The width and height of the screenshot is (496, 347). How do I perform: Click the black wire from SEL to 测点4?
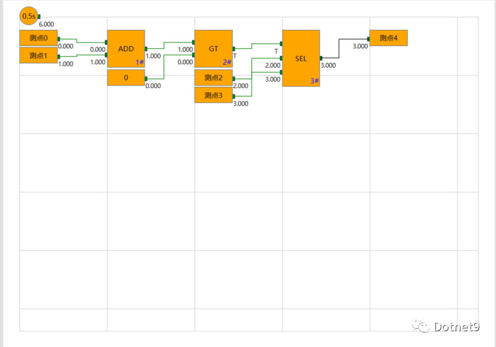coord(339,48)
